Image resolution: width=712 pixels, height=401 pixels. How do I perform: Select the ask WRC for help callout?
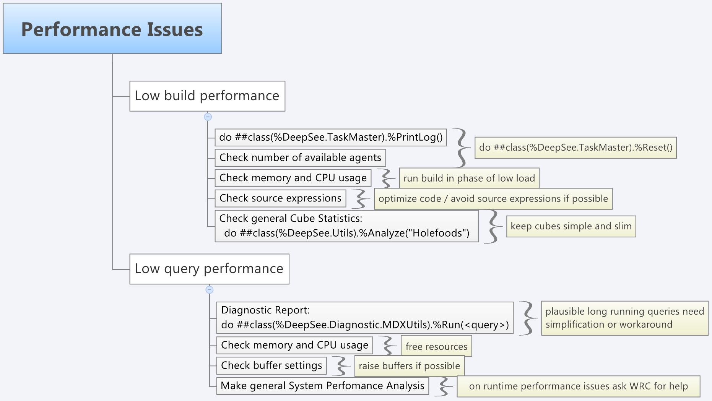578,386
